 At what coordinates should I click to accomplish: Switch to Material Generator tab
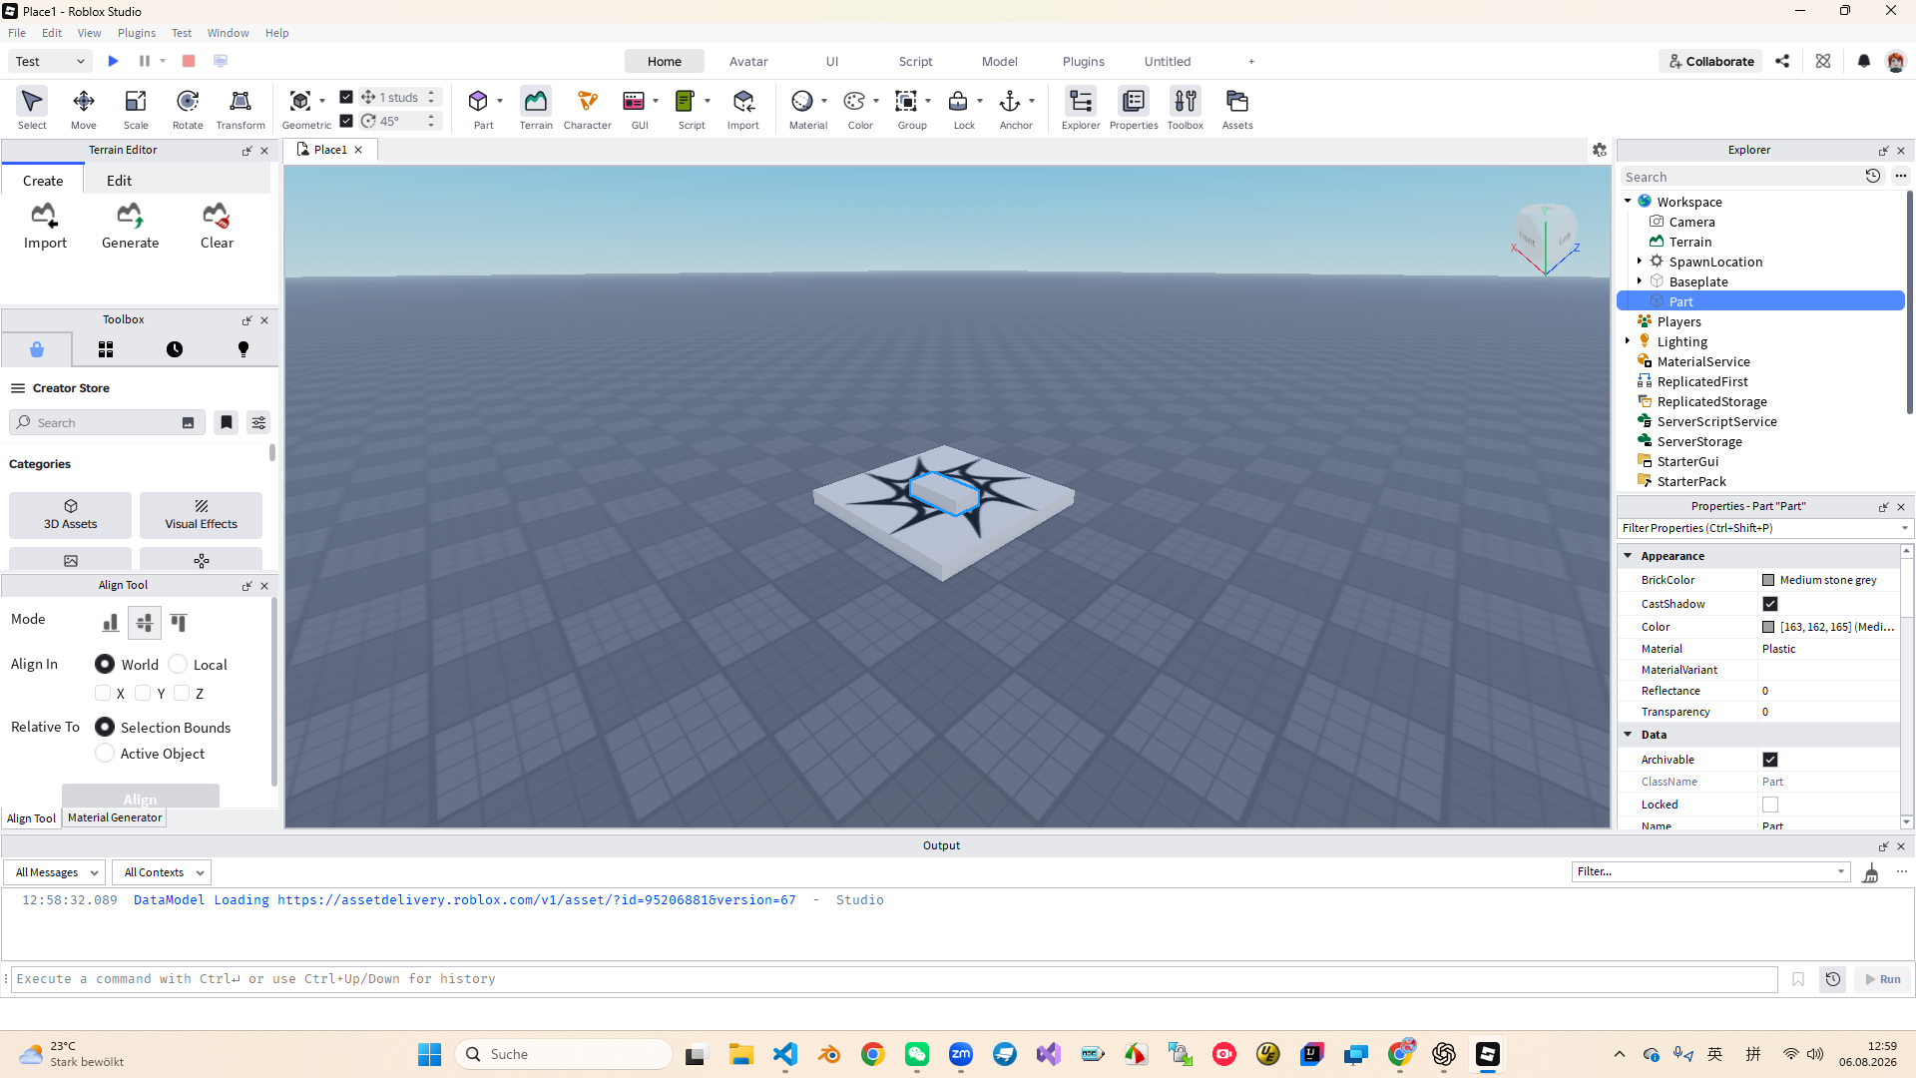pyautogui.click(x=115, y=817)
